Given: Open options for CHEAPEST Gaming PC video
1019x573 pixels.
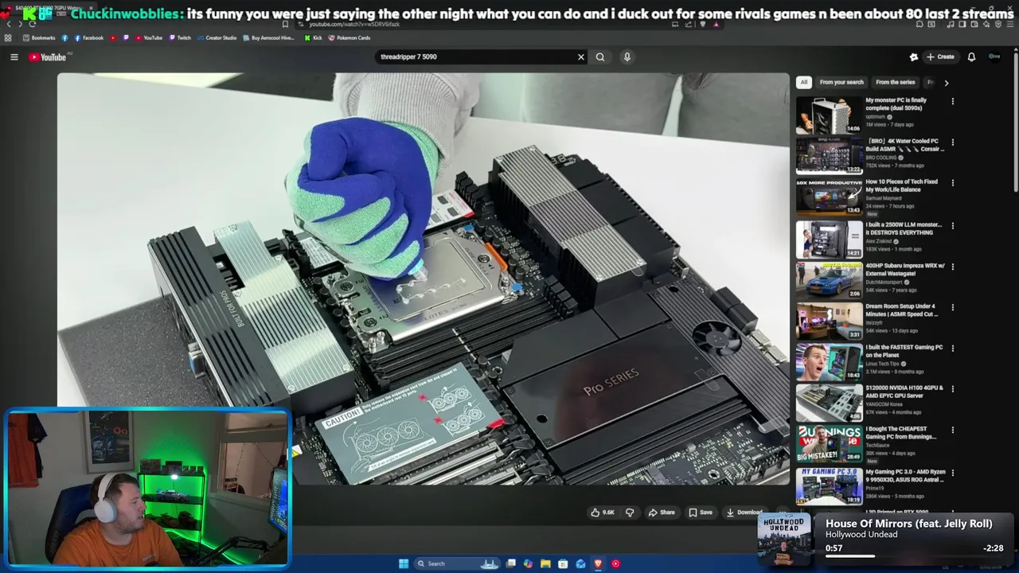Looking at the screenshot, I should [x=952, y=431].
